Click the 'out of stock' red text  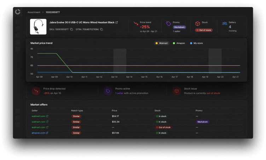click(213, 93)
